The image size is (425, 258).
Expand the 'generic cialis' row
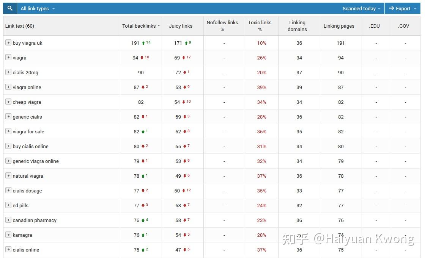(x=8, y=117)
